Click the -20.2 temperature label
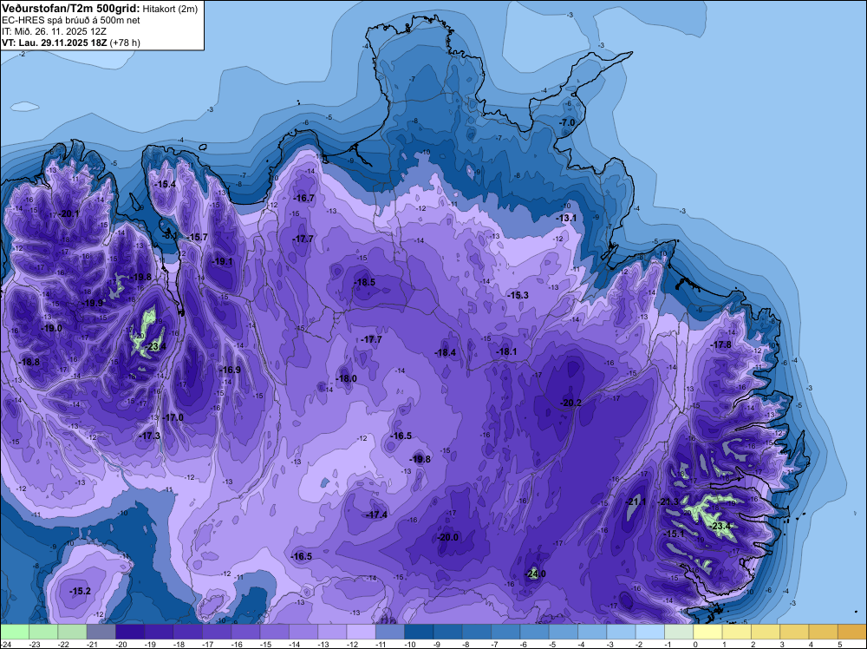This screenshot has width=867, height=649. tap(570, 403)
